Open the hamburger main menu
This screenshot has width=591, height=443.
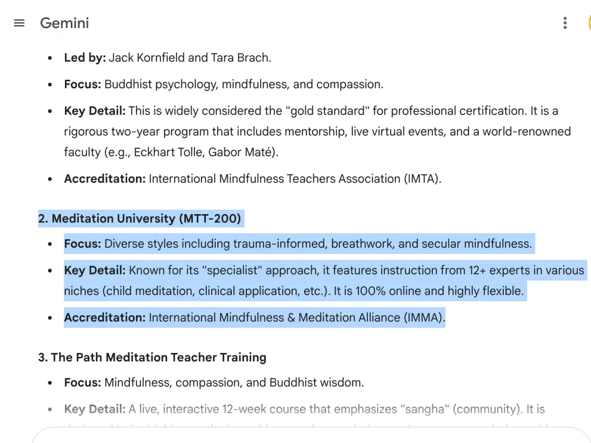click(19, 23)
